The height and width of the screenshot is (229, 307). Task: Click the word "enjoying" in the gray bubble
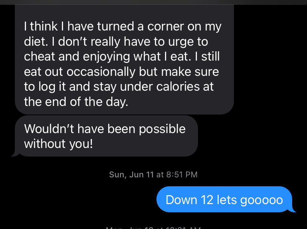108,57
